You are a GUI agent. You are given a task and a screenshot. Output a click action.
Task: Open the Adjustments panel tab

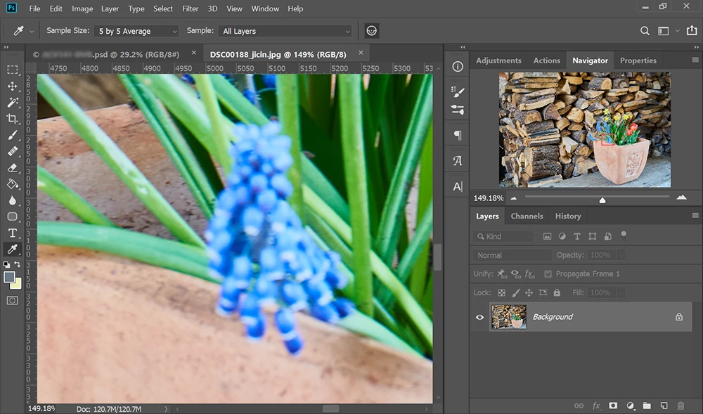(x=498, y=60)
